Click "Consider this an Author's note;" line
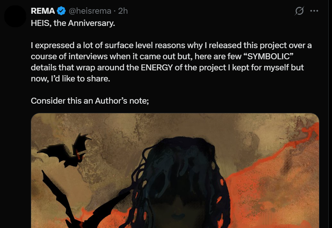The height and width of the screenshot is (228, 332). pos(90,101)
